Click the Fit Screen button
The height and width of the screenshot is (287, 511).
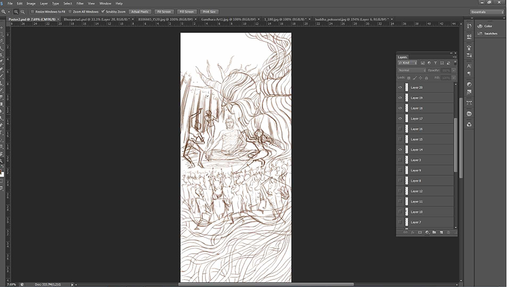tap(164, 11)
